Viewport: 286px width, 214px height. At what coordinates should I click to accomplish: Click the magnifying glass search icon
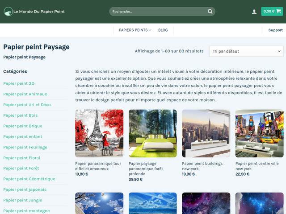point(210,12)
